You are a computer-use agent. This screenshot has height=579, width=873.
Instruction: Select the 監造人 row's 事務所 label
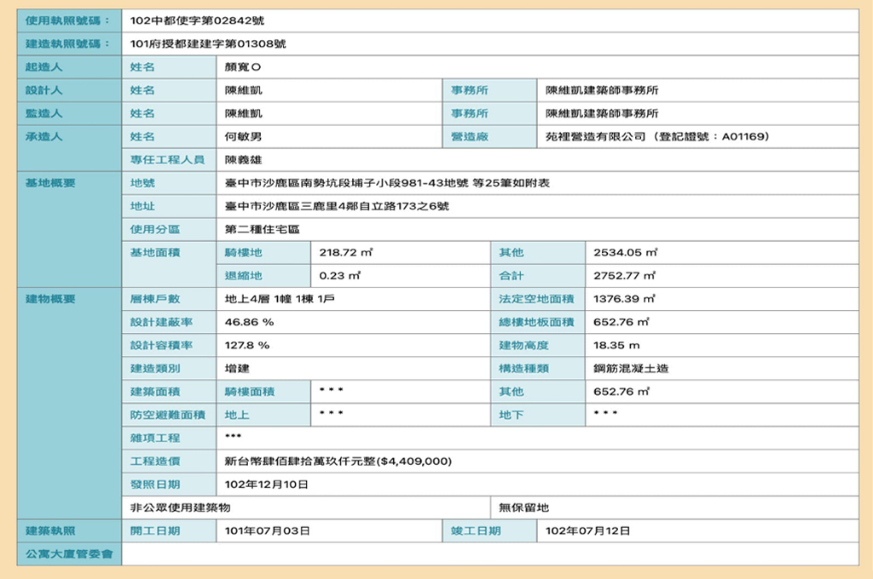tap(469, 113)
